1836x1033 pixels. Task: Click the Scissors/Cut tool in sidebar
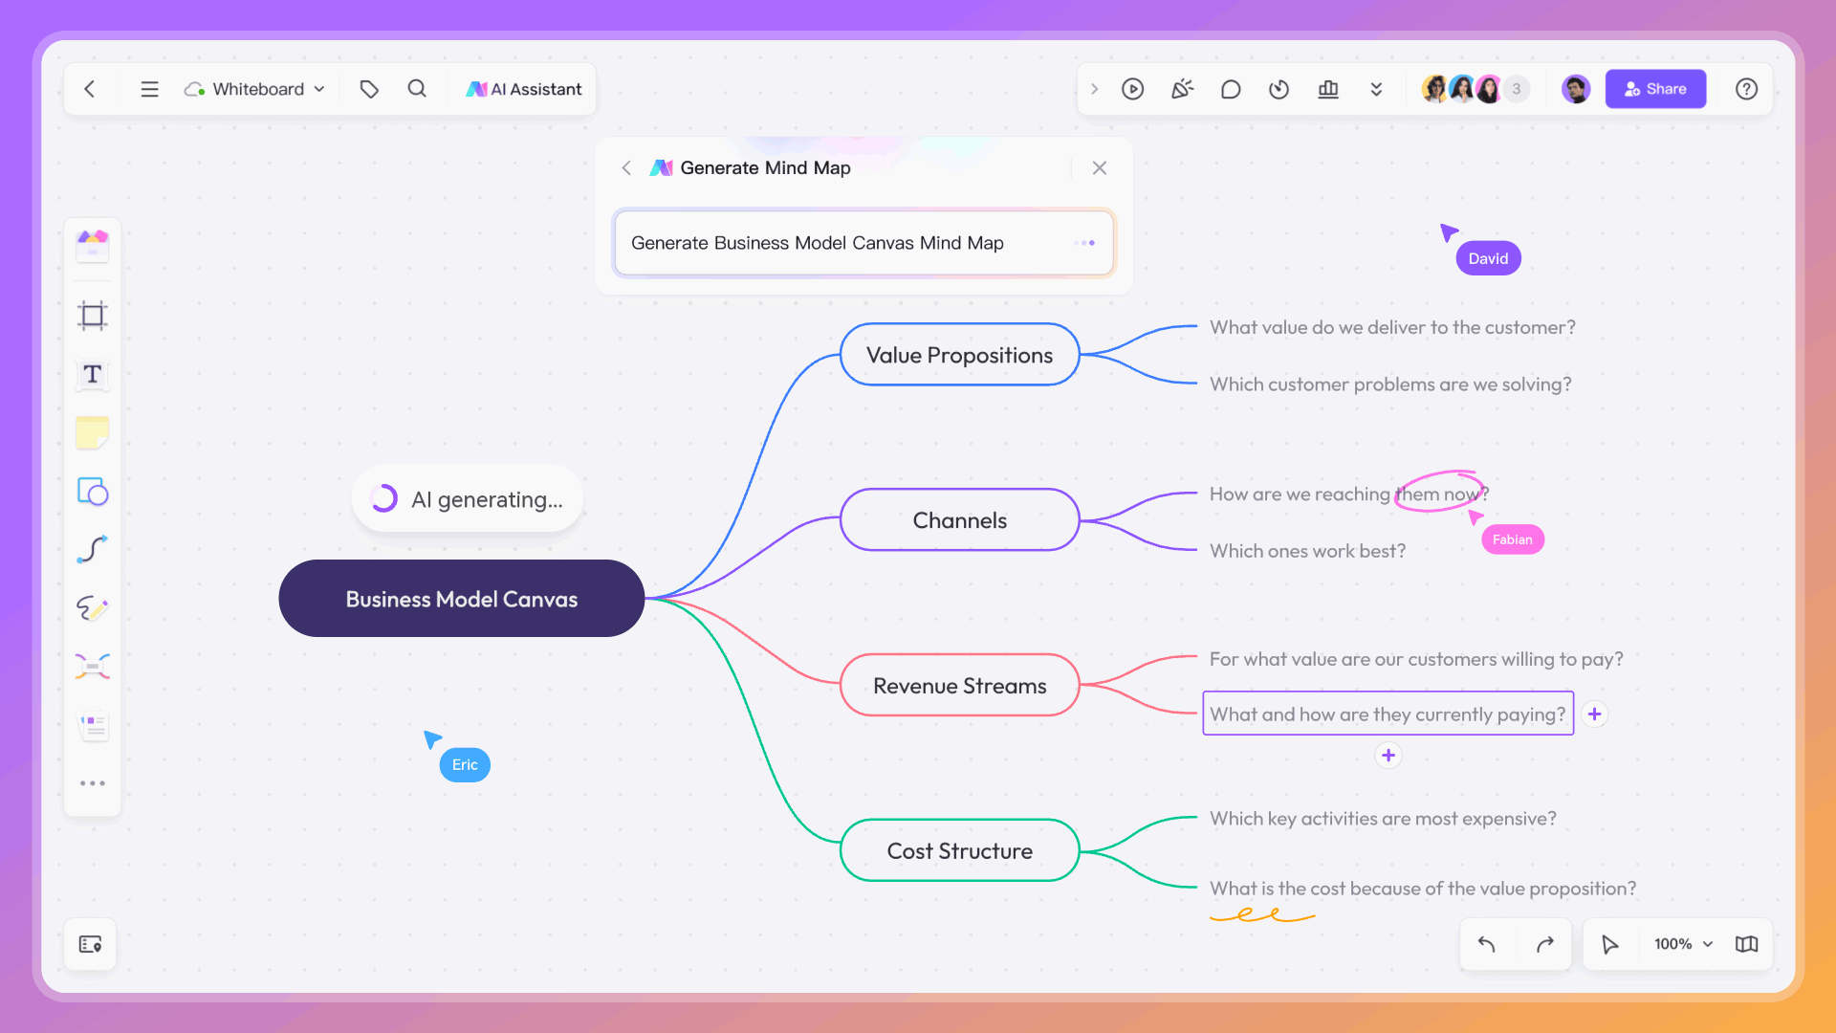pos(95,666)
